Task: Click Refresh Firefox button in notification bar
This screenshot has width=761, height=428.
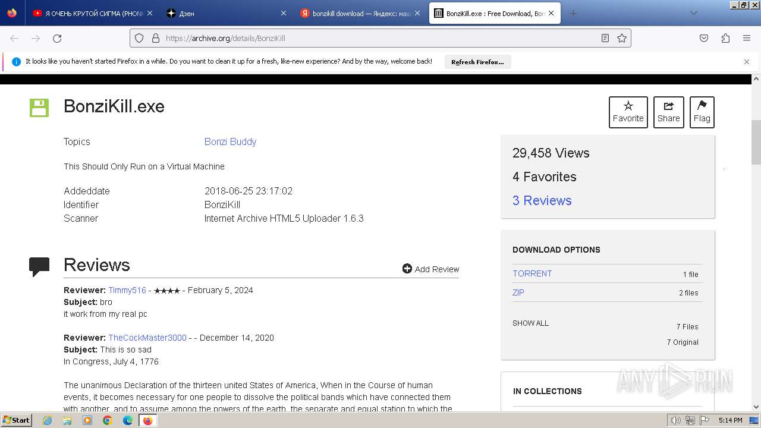Action: [477, 62]
